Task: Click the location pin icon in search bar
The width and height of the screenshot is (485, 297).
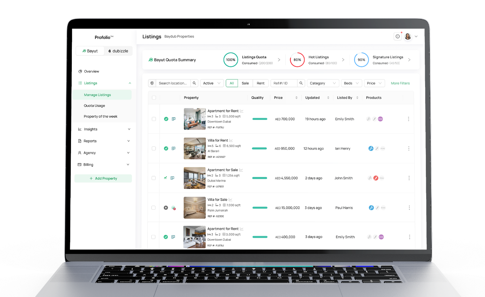Action: pyautogui.click(x=152, y=83)
